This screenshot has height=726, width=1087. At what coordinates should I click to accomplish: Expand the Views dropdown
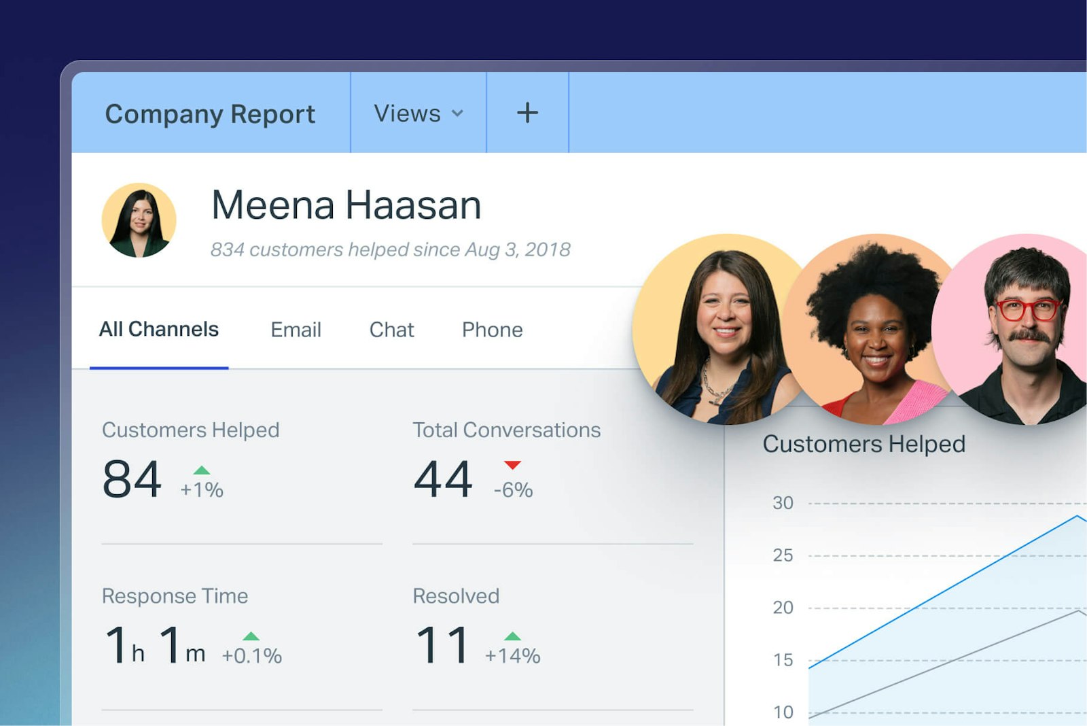418,114
